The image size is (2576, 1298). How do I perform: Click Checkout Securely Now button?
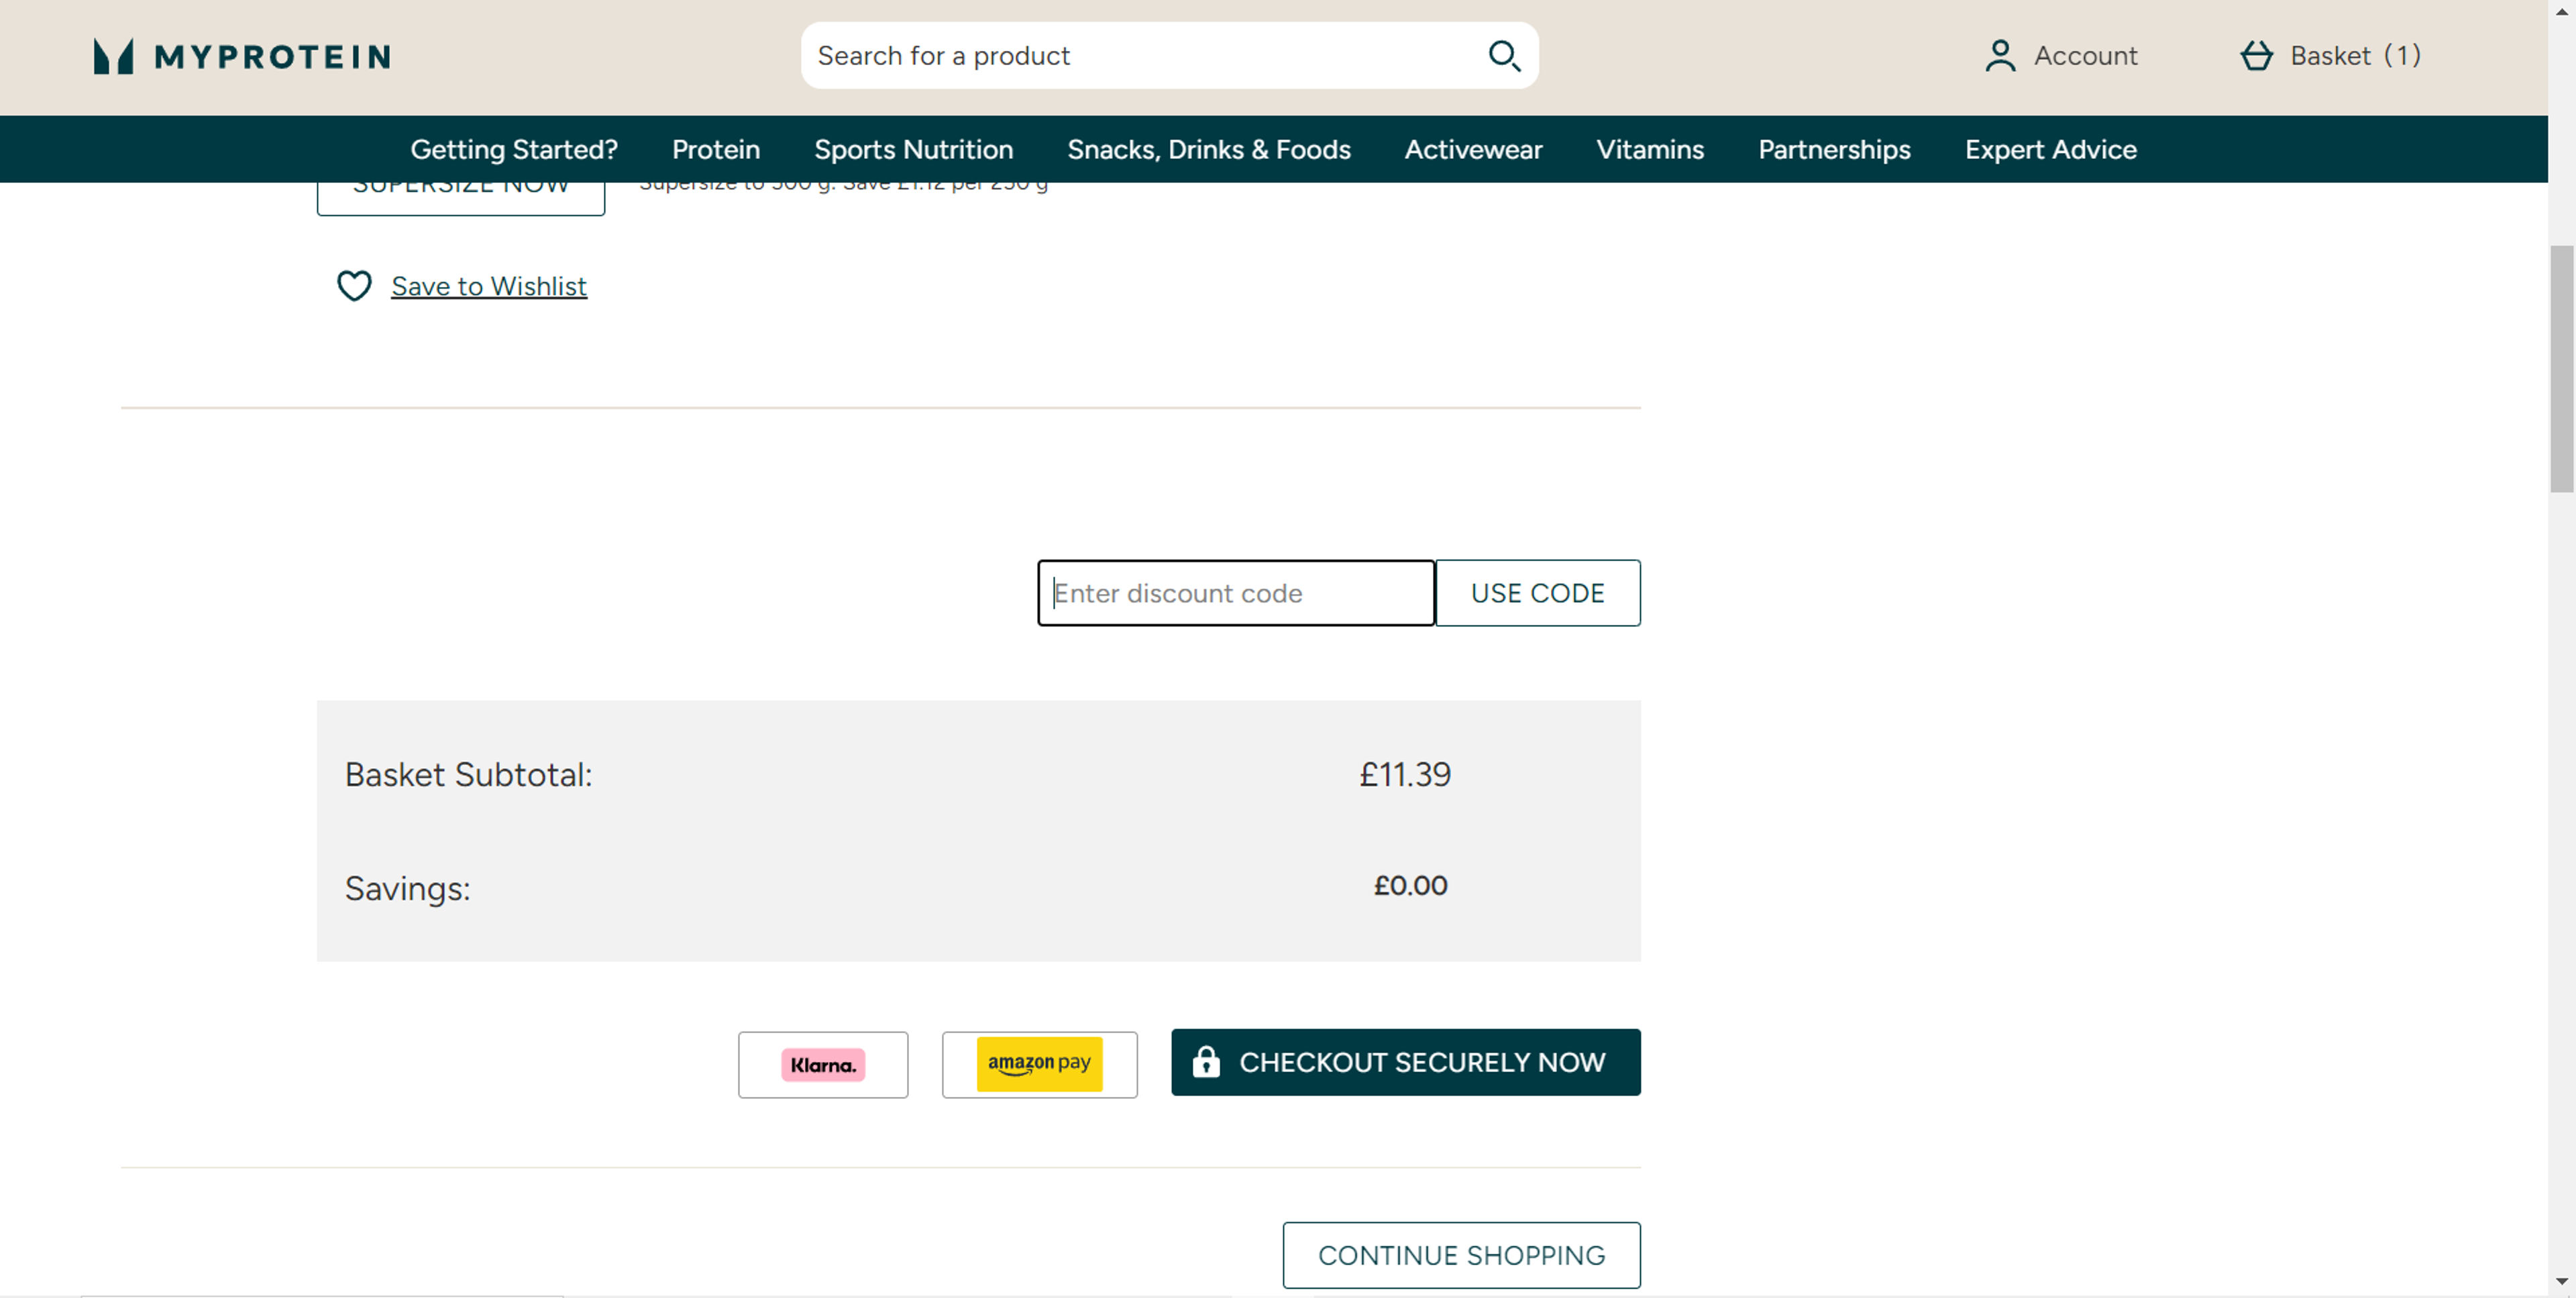click(x=1406, y=1062)
